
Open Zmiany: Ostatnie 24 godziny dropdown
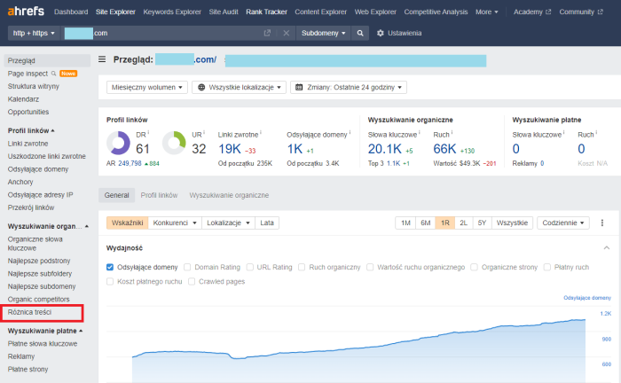(x=349, y=88)
